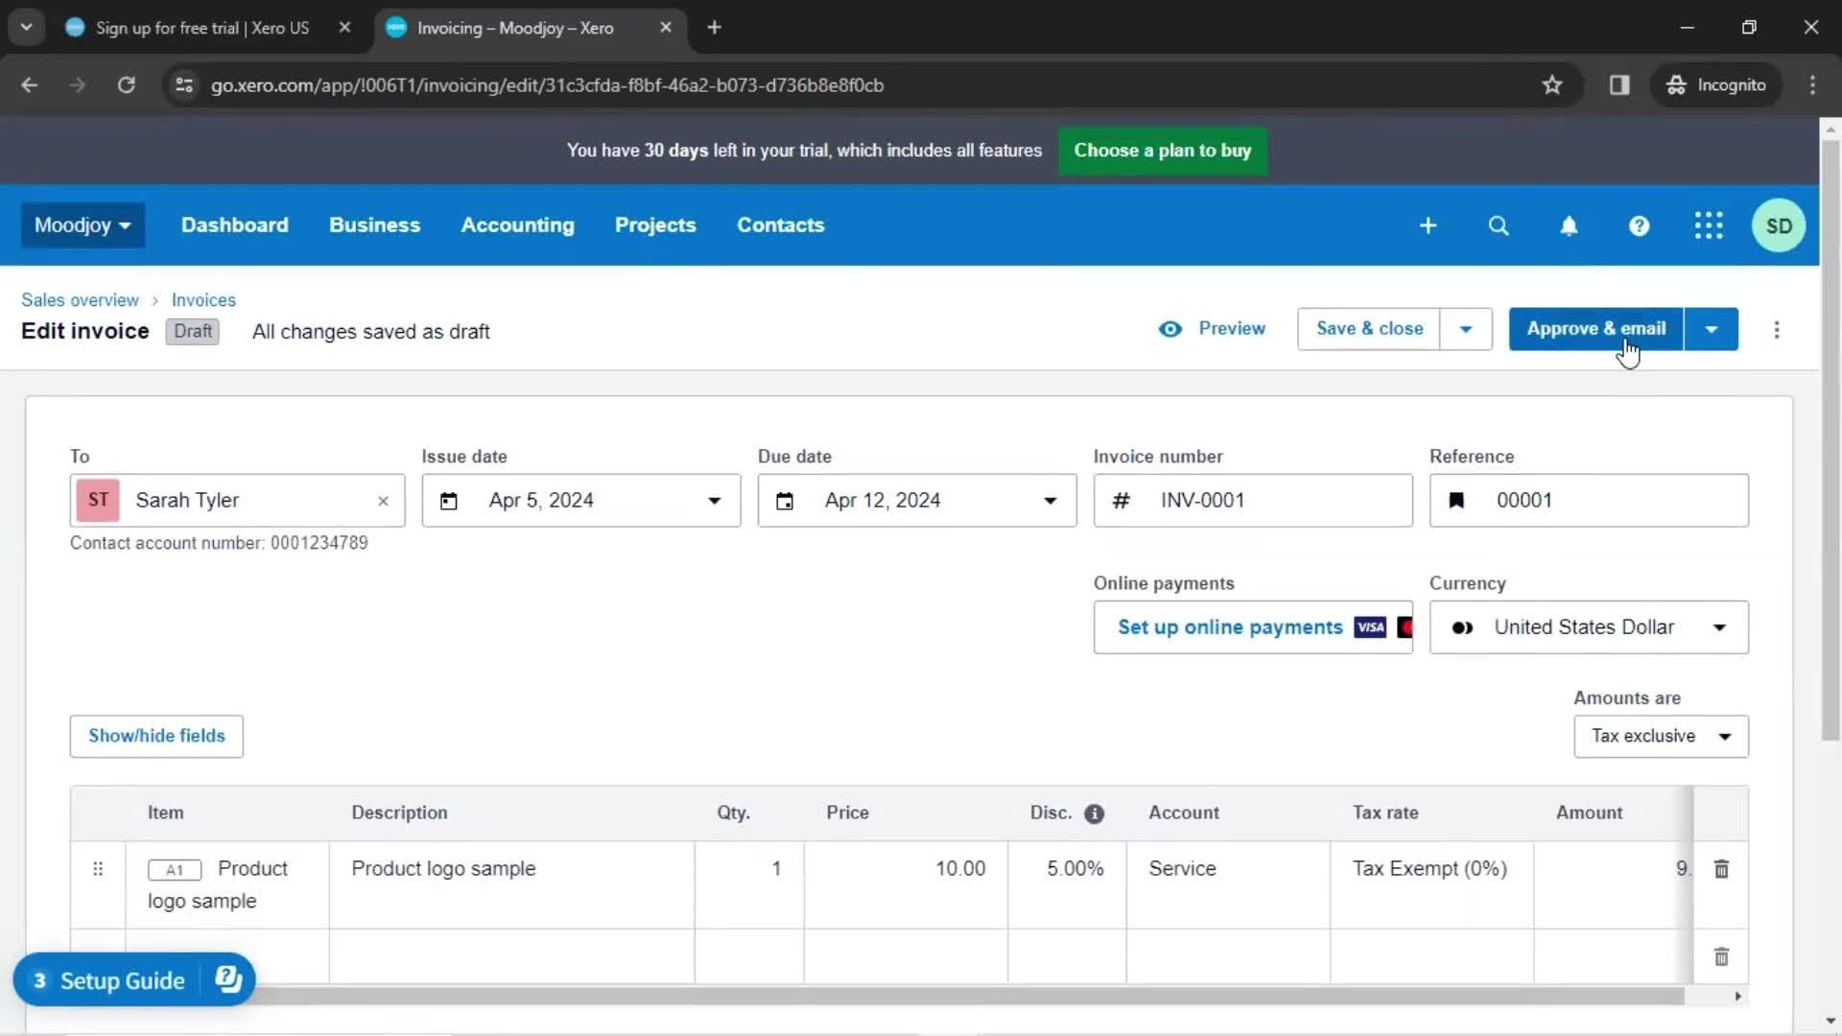Reload the page
The height and width of the screenshot is (1036, 1842).
126,85
